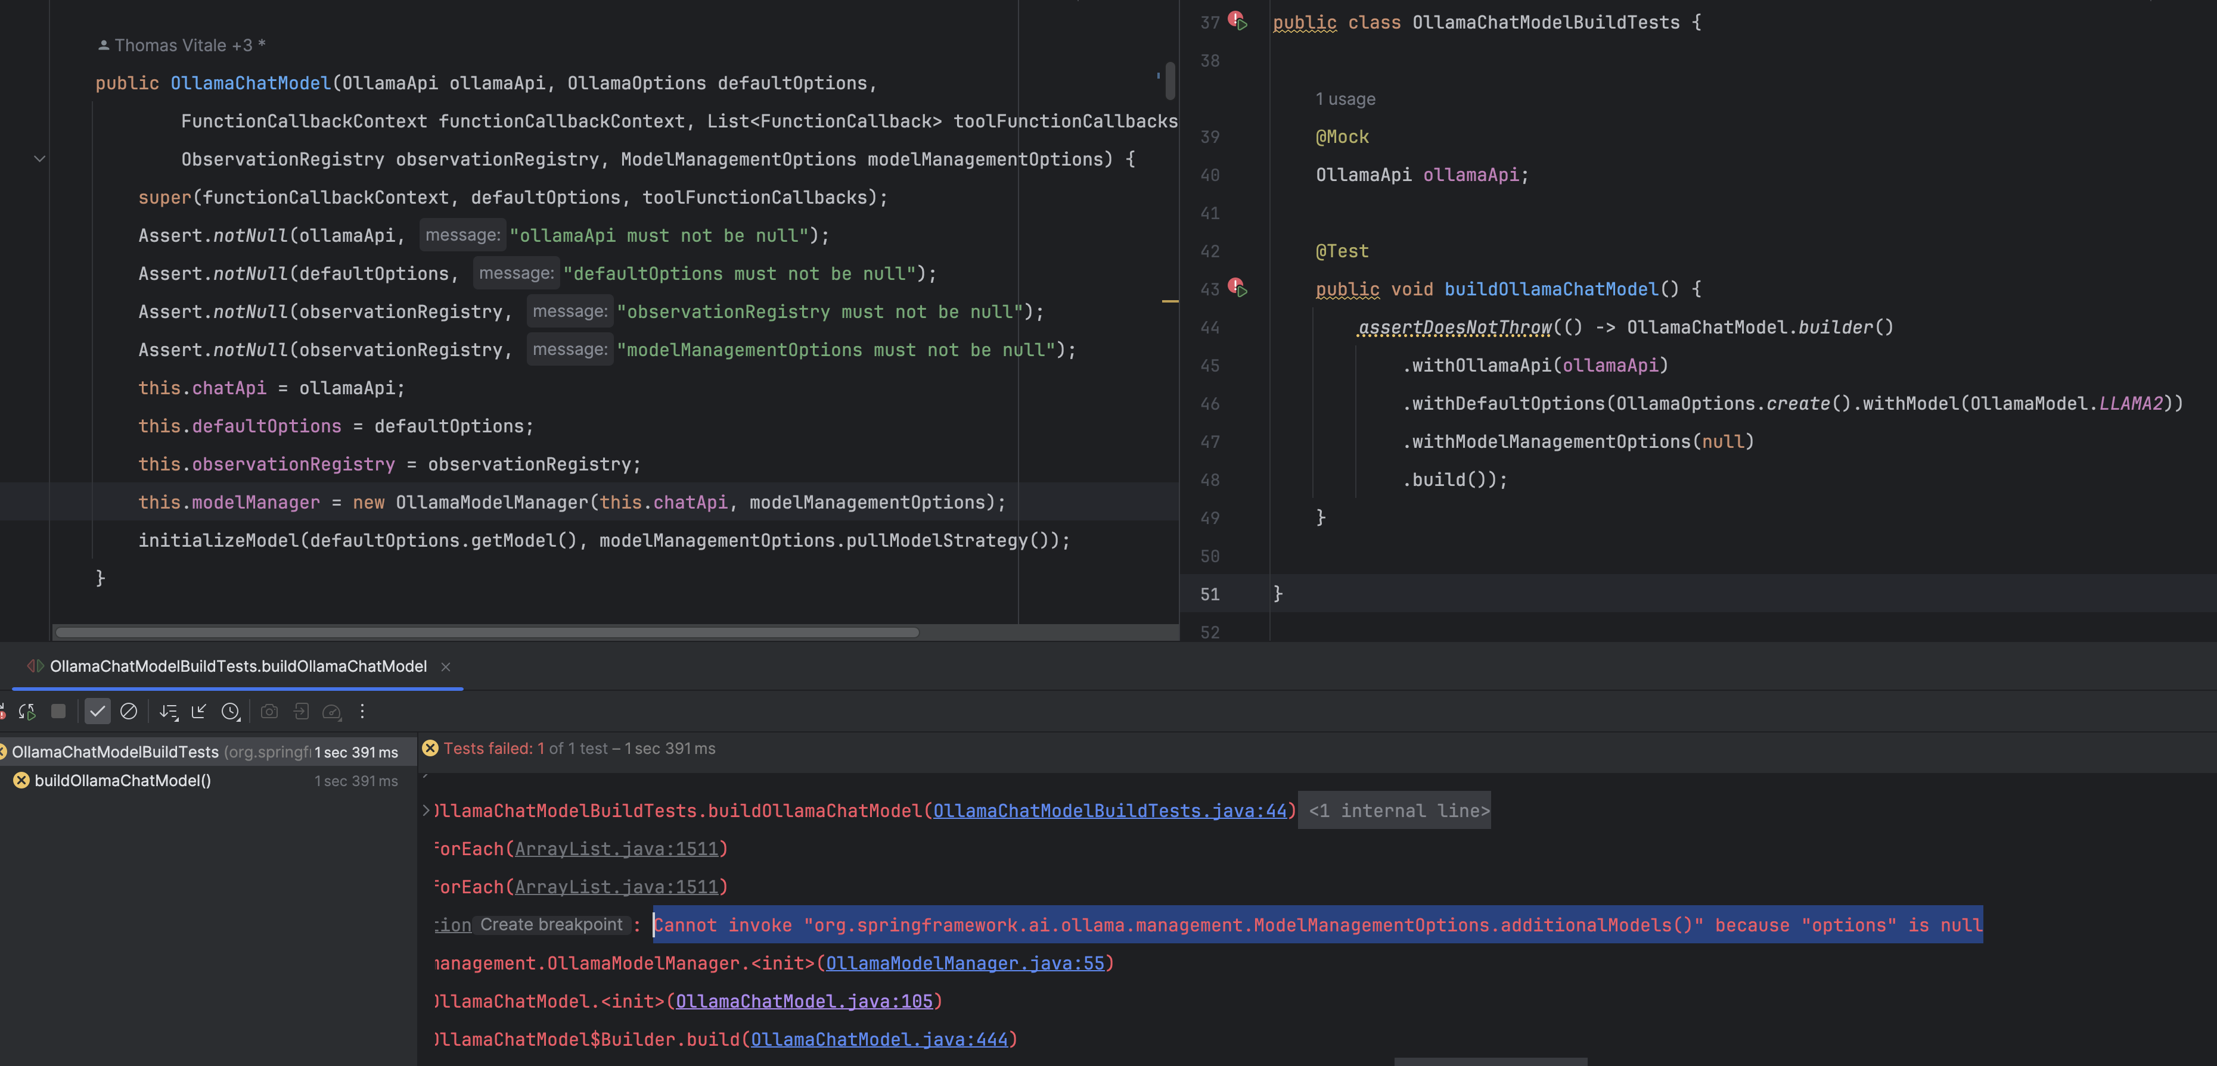This screenshot has height=1066, width=2217.
Task: Click assertDoesNotThrow call on line 44
Action: [x=1455, y=328]
